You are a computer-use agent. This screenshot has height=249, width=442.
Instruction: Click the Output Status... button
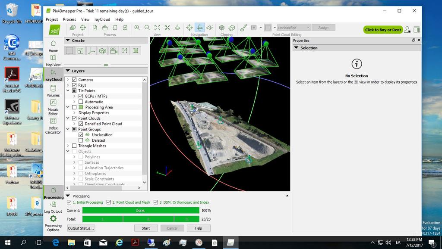(x=81, y=228)
